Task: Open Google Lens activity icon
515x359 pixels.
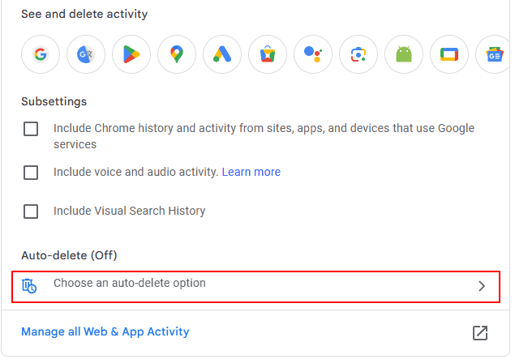Action: (x=358, y=54)
